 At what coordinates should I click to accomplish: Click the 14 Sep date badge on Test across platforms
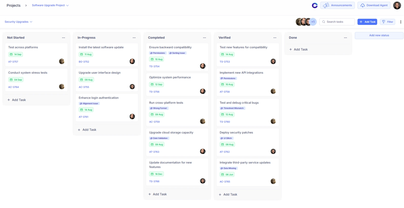tap(16, 54)
